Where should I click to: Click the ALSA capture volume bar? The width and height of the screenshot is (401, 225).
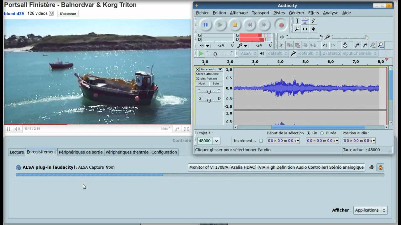(200, 175)
